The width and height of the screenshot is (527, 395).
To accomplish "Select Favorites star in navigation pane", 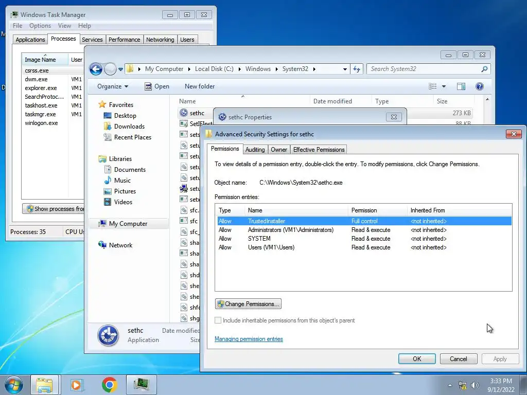I will click(x=102, y=104).
